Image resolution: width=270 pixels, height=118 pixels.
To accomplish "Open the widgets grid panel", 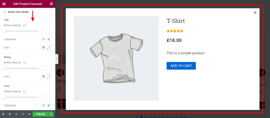I will [x=51, y=4].
